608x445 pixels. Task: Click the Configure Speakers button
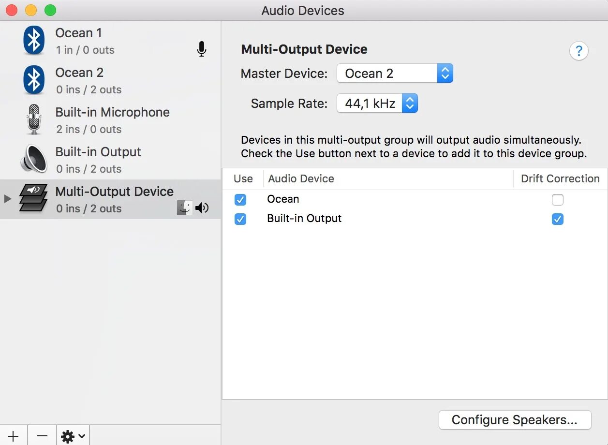click(x=515, y=420)
